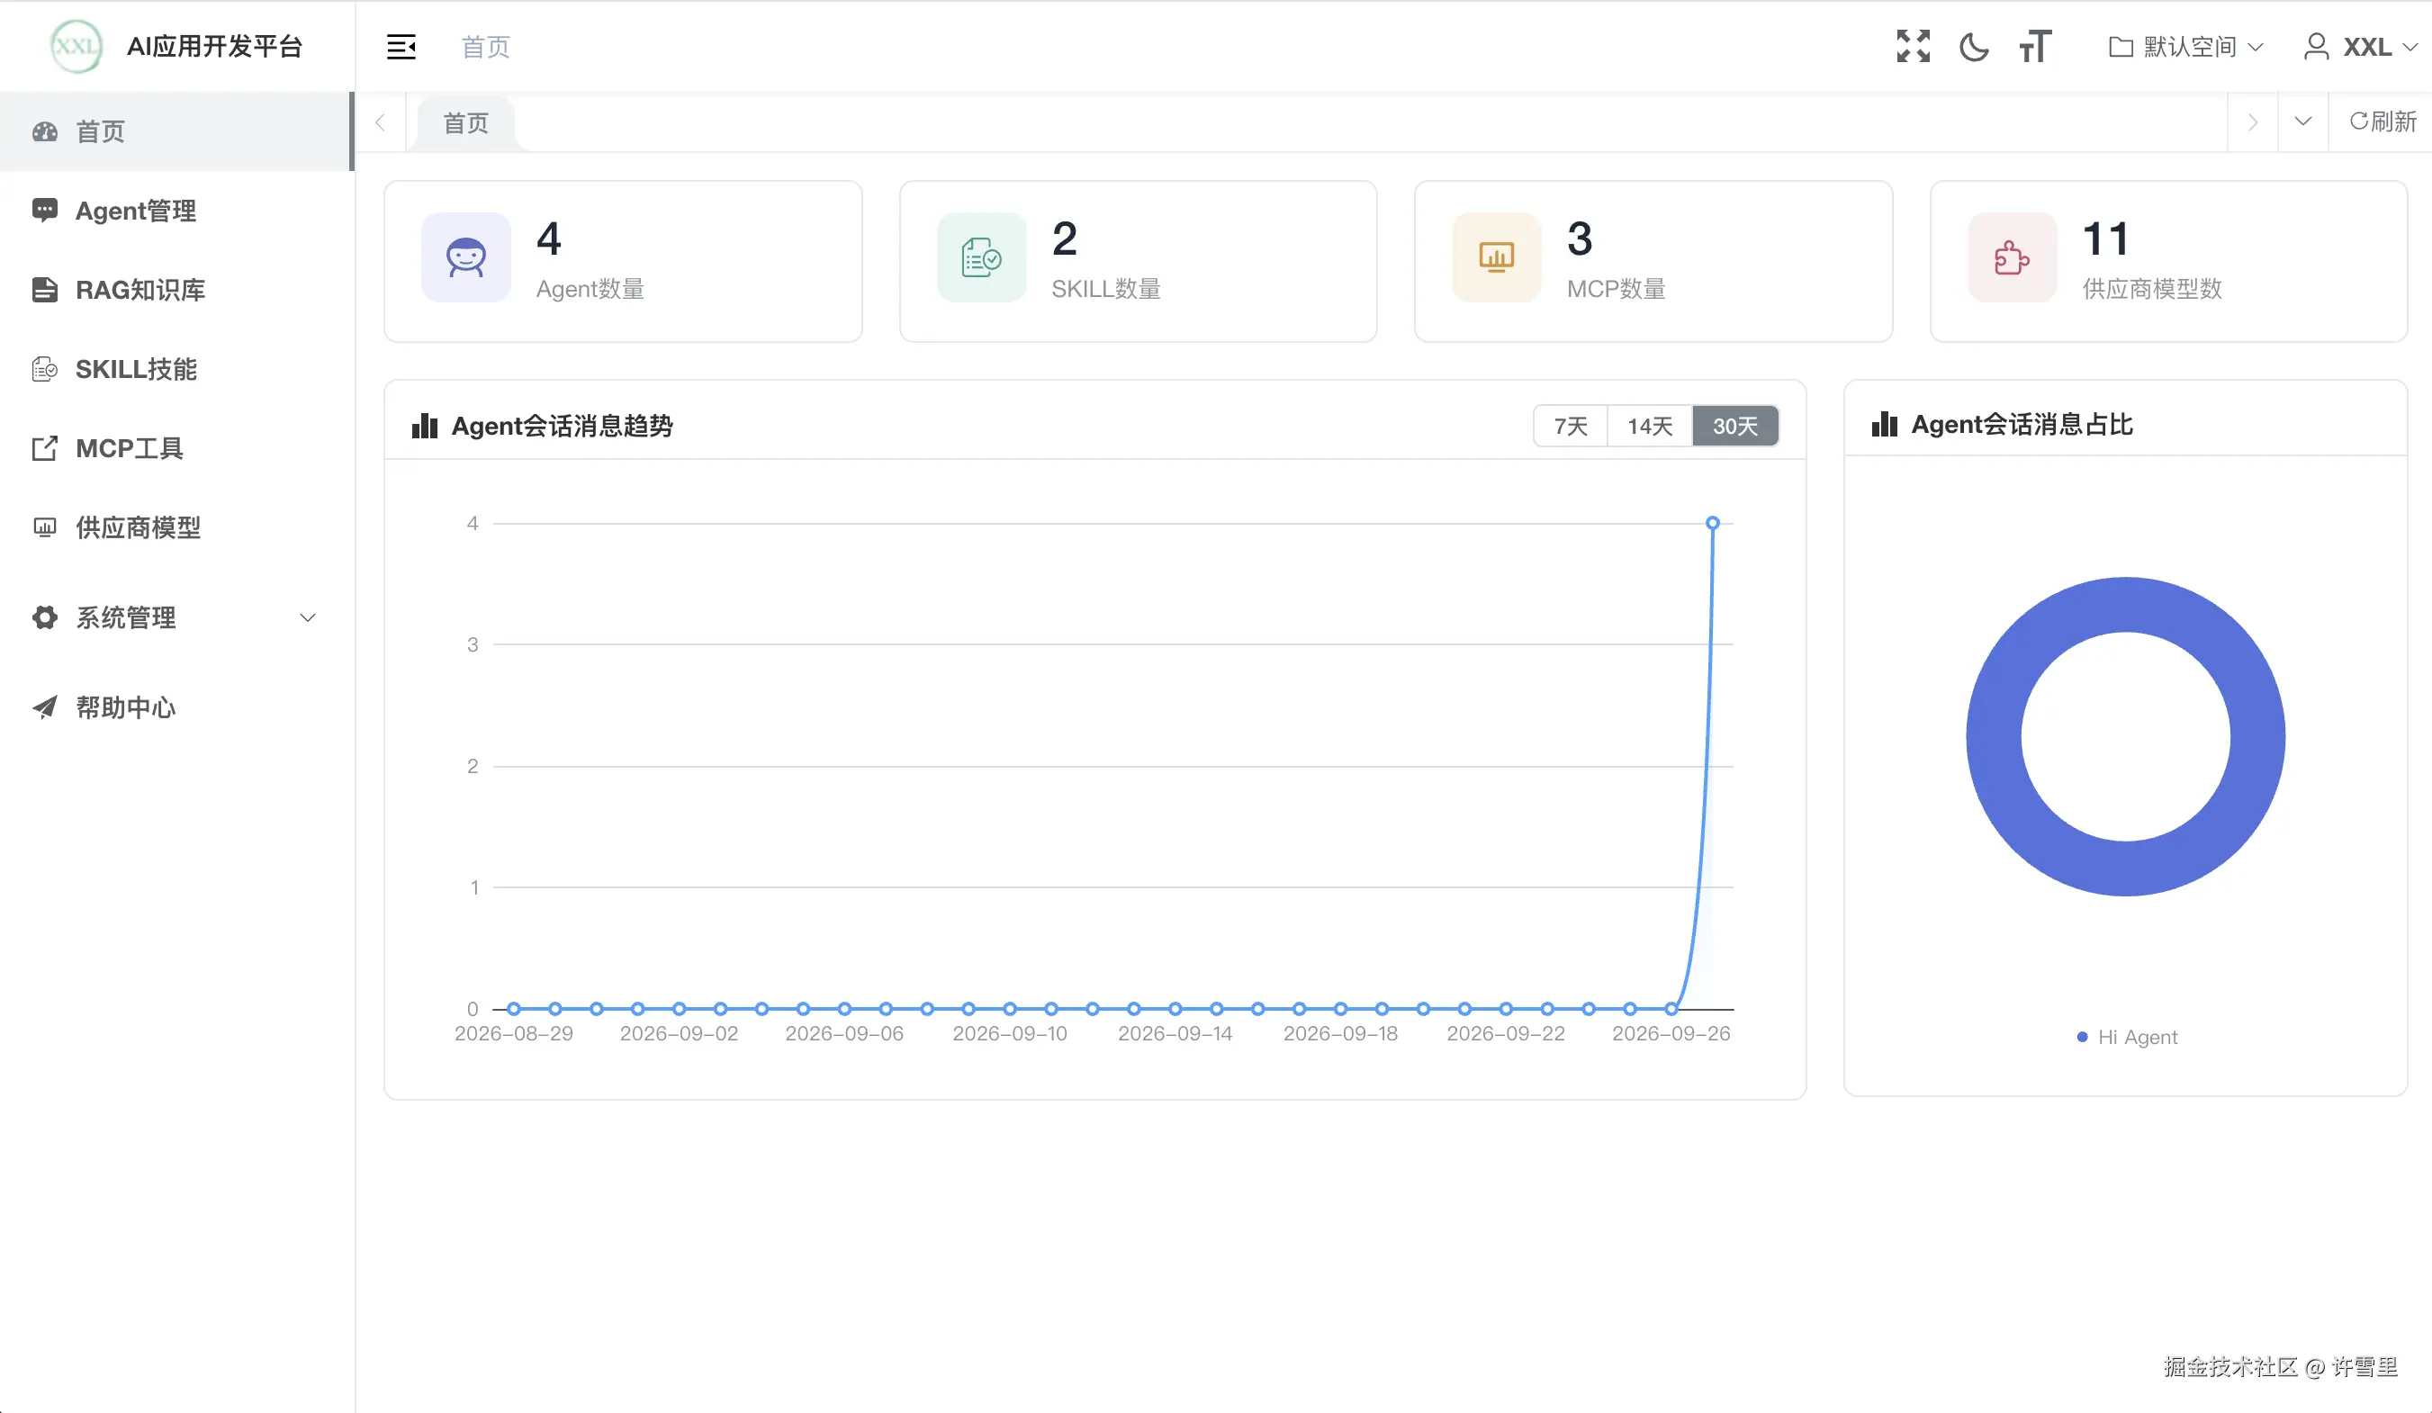Select the 7天 time range
Screen dimensions: 2432x1413
tap(1571, 426)
